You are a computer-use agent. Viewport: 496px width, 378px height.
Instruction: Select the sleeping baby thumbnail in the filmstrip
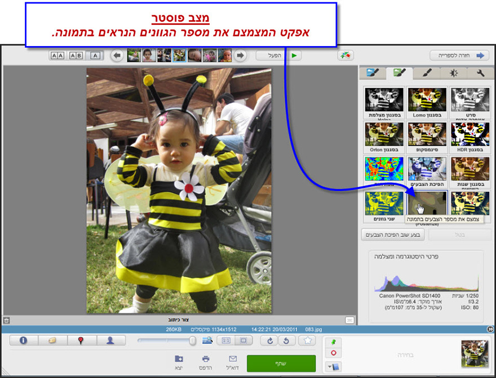click(194, 55)
